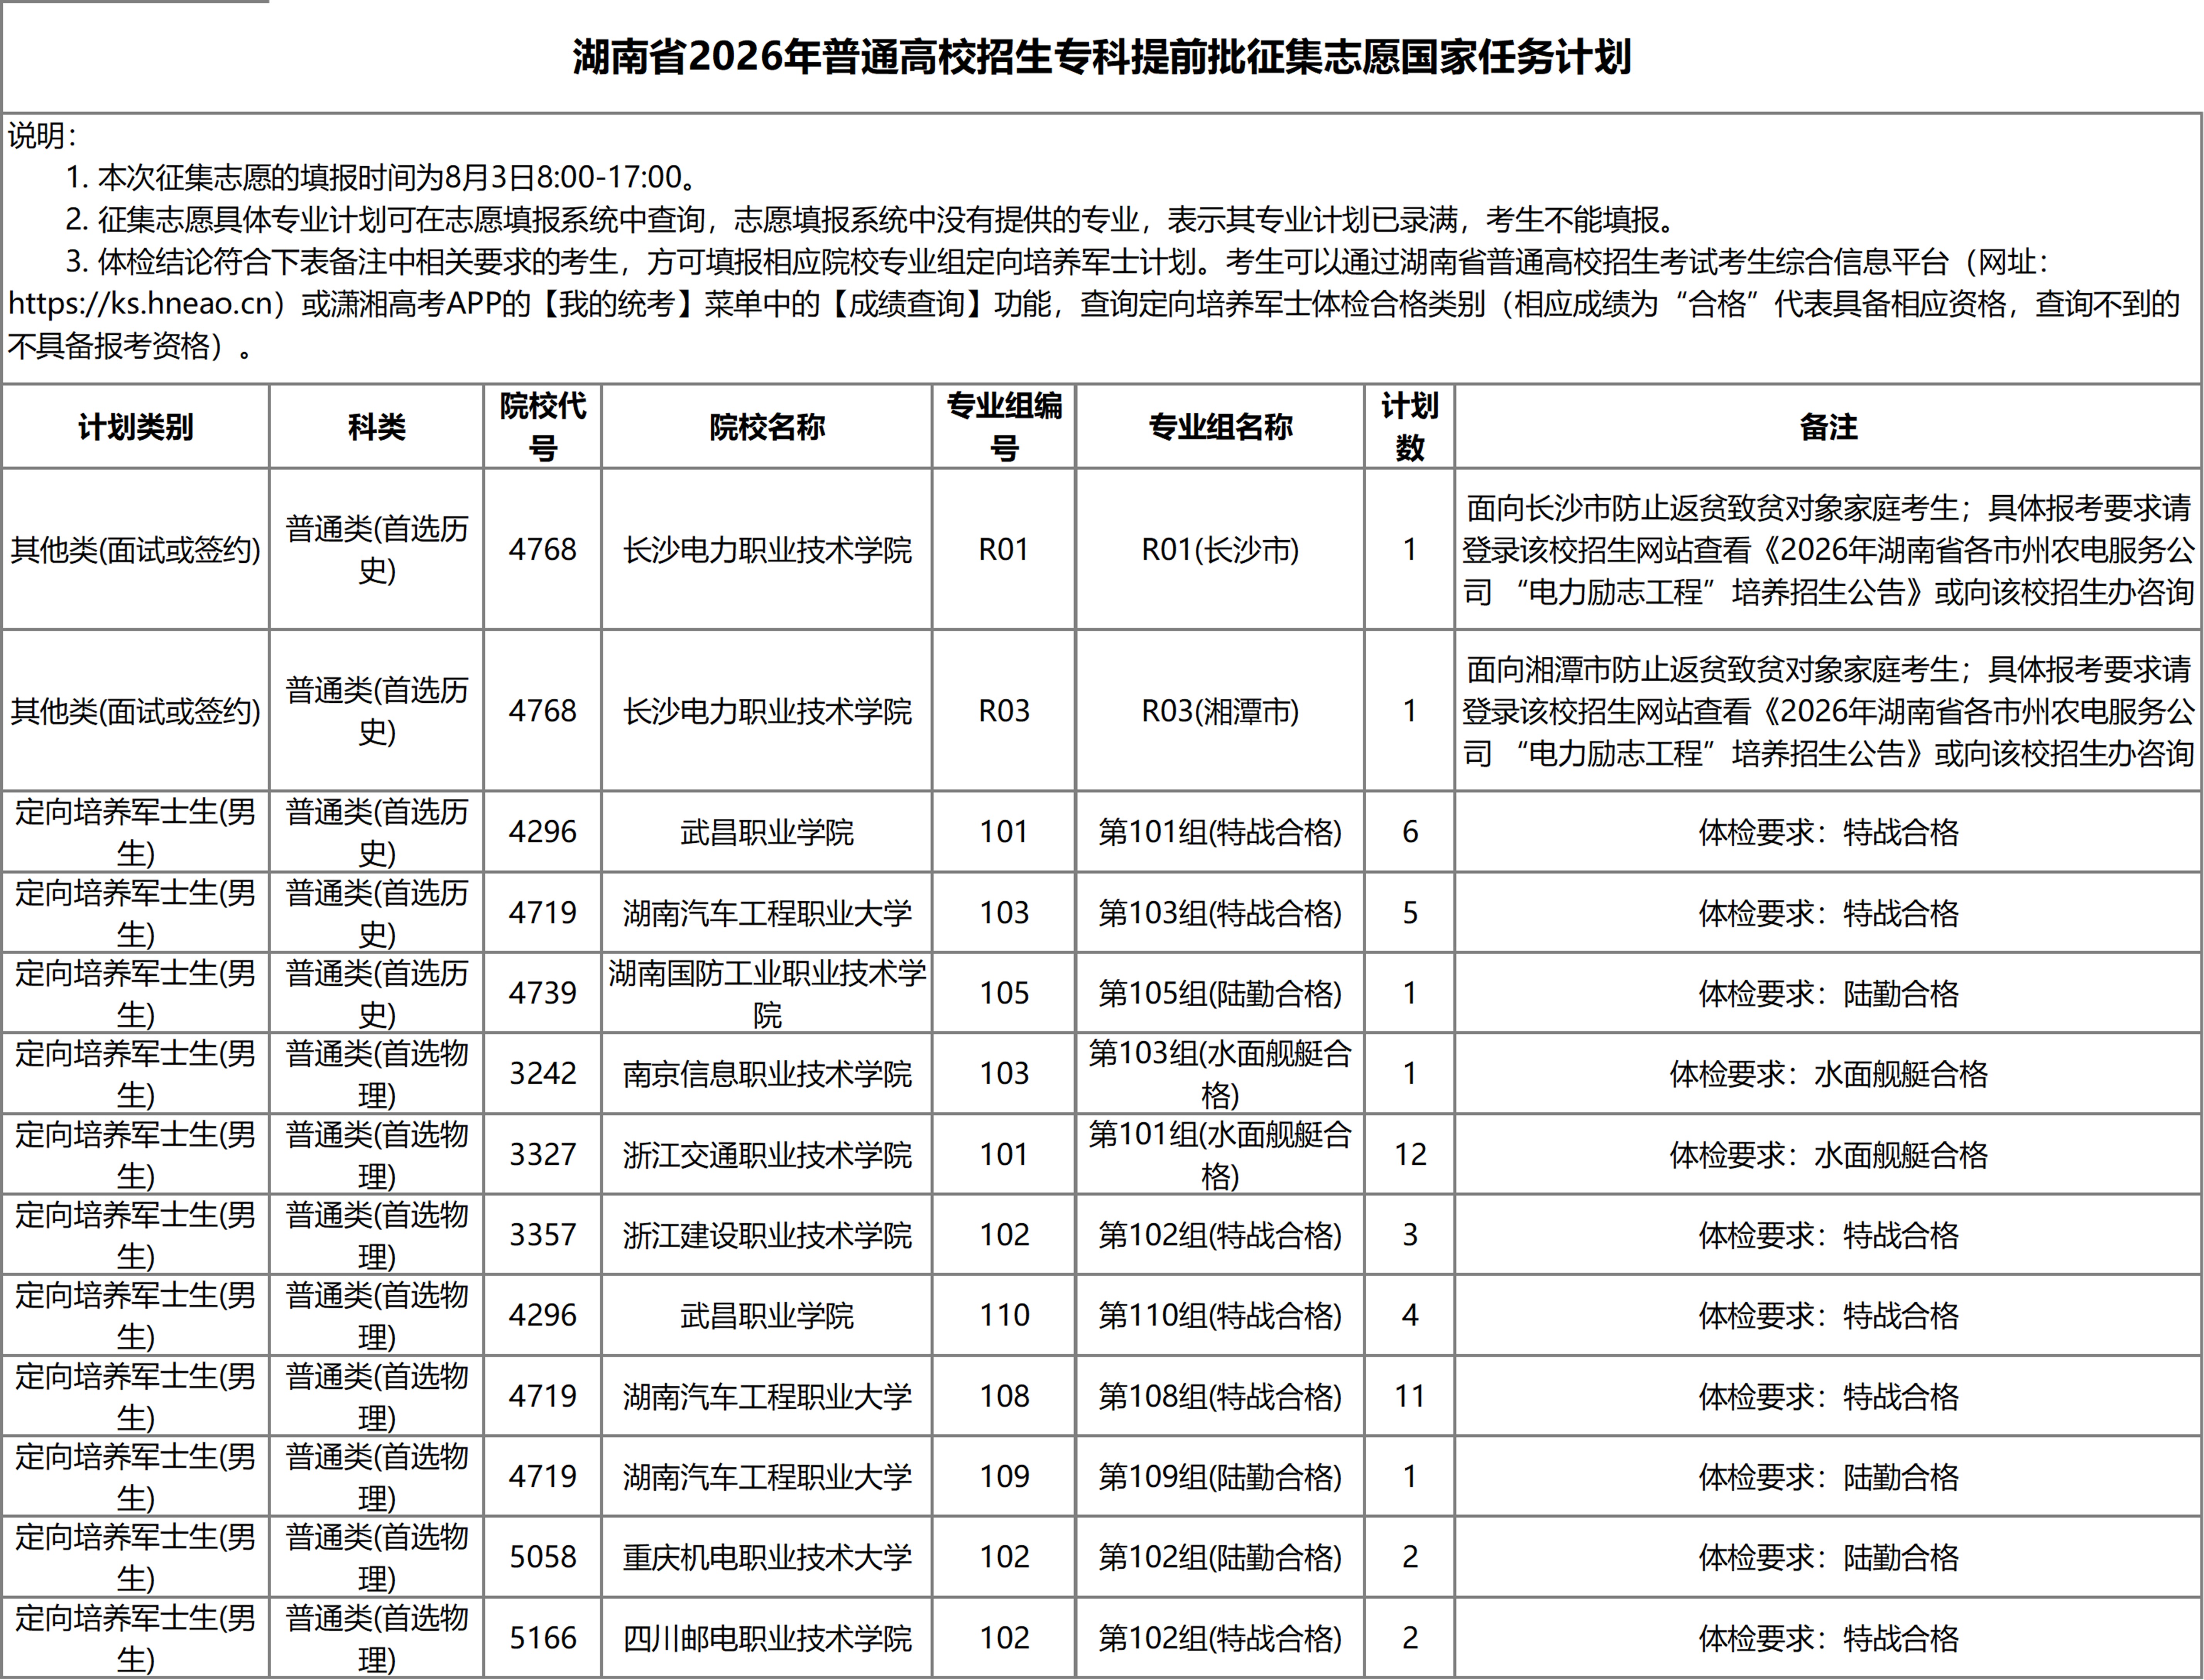Select the R03(湘潭市) group name cell
2204x1680 pixels.
[x=1220, y=711]
